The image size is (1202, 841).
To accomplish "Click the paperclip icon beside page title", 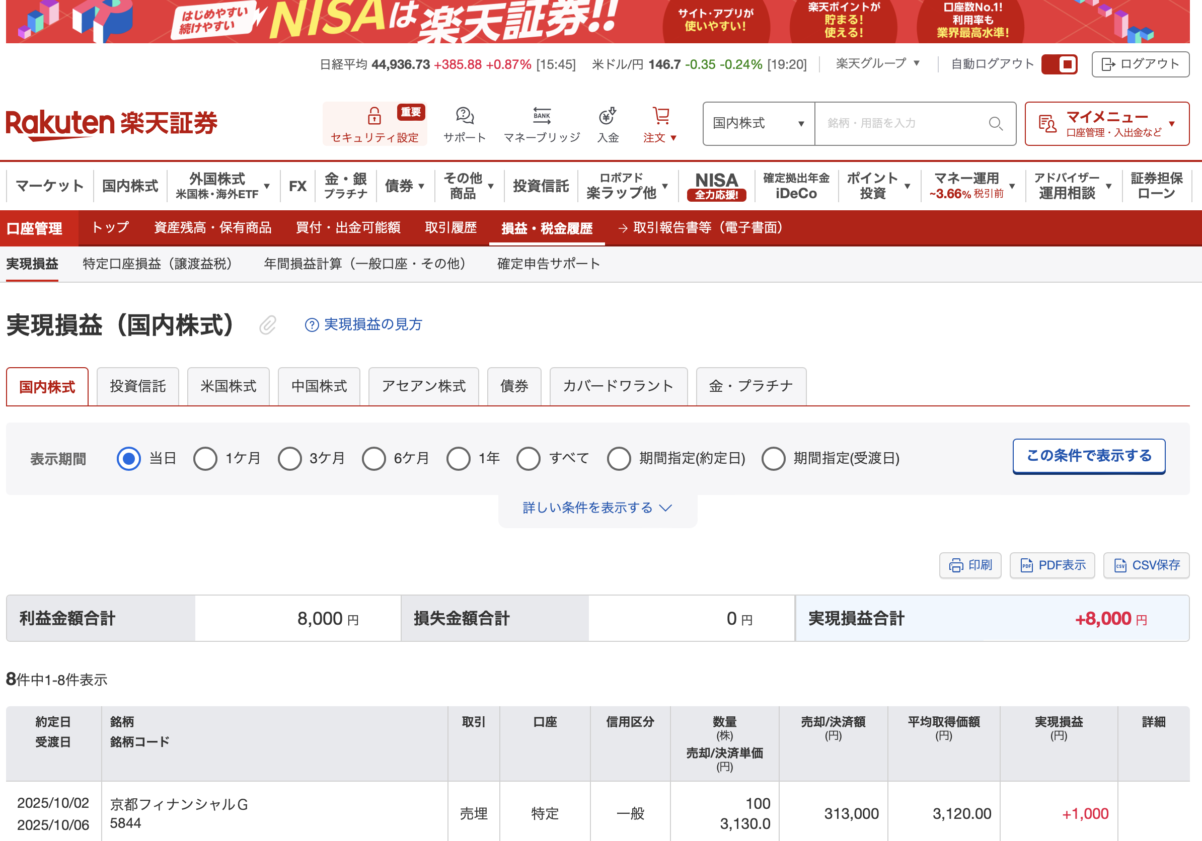I will 267,325.
